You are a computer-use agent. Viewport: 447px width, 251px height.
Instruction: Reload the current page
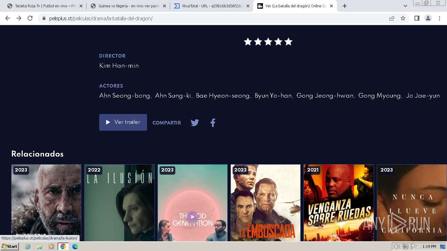point(30,18)
